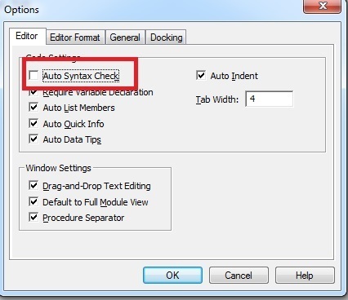
Task: Uncheck Auto Data Tips
Action: (33, 139)
